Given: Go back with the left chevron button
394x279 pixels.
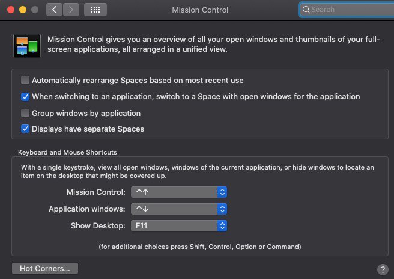Looking at the screenshot, I should click(x=54, y=10).
